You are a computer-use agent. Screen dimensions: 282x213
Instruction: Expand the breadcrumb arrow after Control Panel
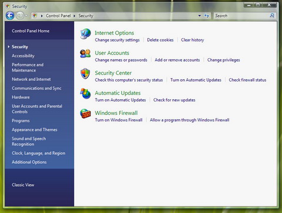pyautogui.click(x=75, y=16)
